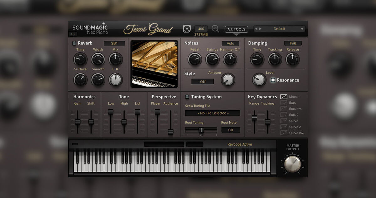Screen dimensions: 376x198
Task: Click the Style Amount knob
Action: pyautogui.click(x=228, y=80)
